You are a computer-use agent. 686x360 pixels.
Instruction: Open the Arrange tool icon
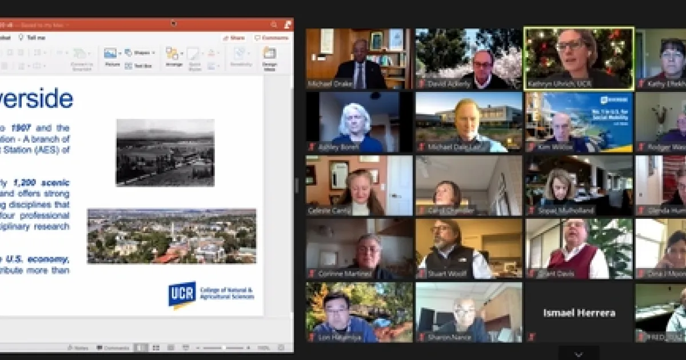click(173, 55)
